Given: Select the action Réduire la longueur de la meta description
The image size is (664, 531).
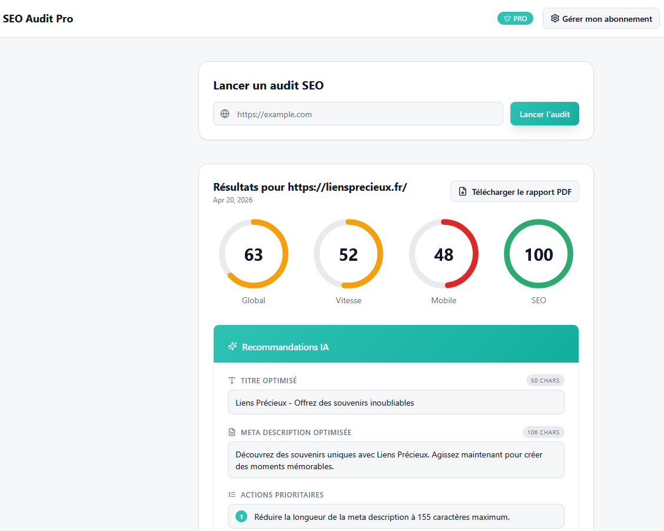Looking at the screenshot, I should click(x=396, y=517).
